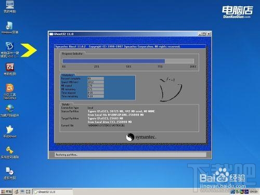Select the virtual CD drive desktop icon
Image resolution: width=260 pixels, height=195 pixels.
point(10,173)
